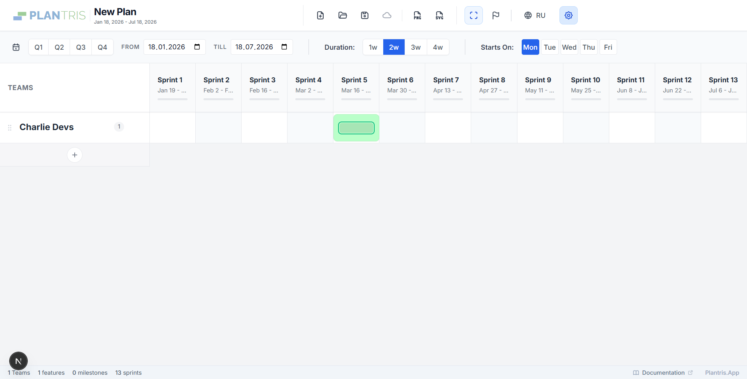Create a new plan file
This screenshot has width=747, height=379.
(x=320, y=16)
